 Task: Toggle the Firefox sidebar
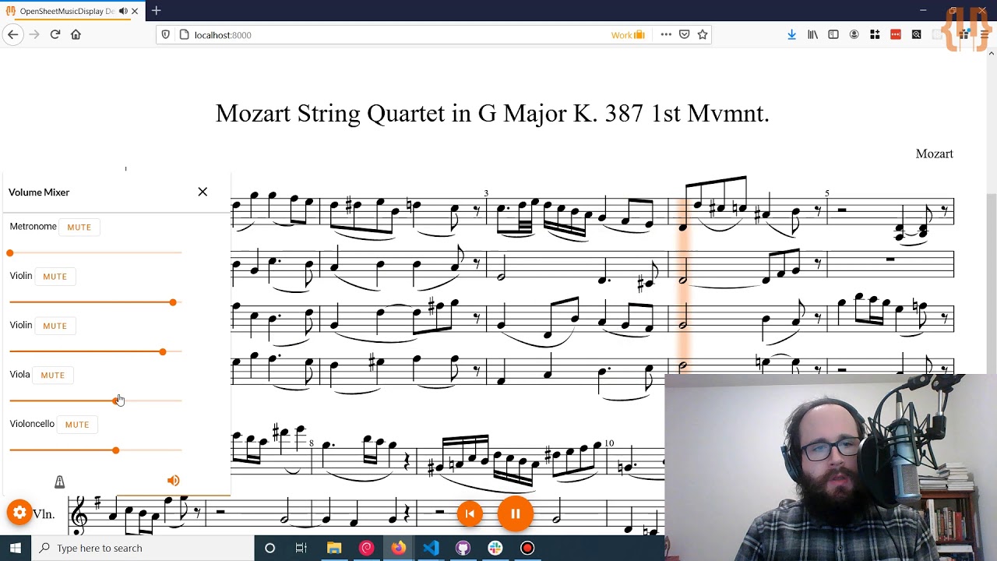[x=833, y=34]
